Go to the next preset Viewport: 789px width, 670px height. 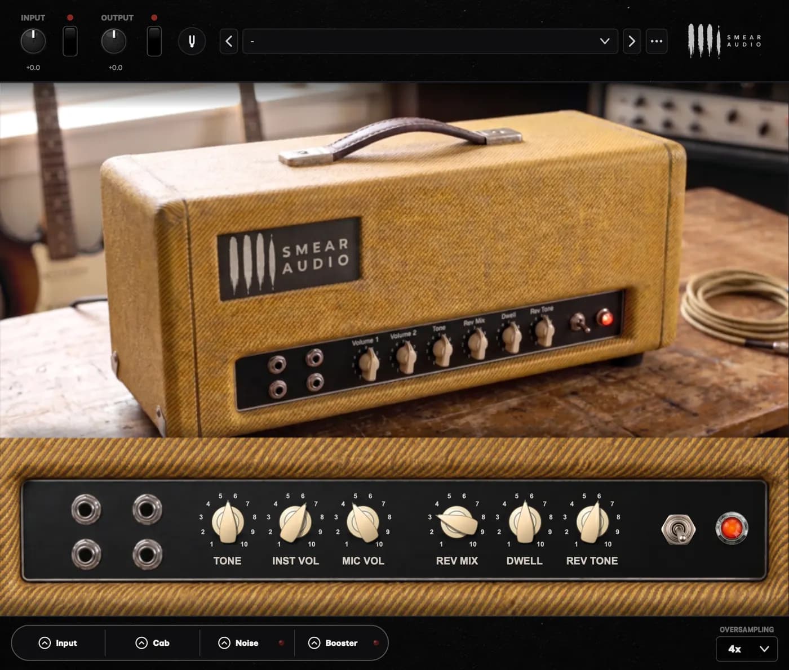632,41
